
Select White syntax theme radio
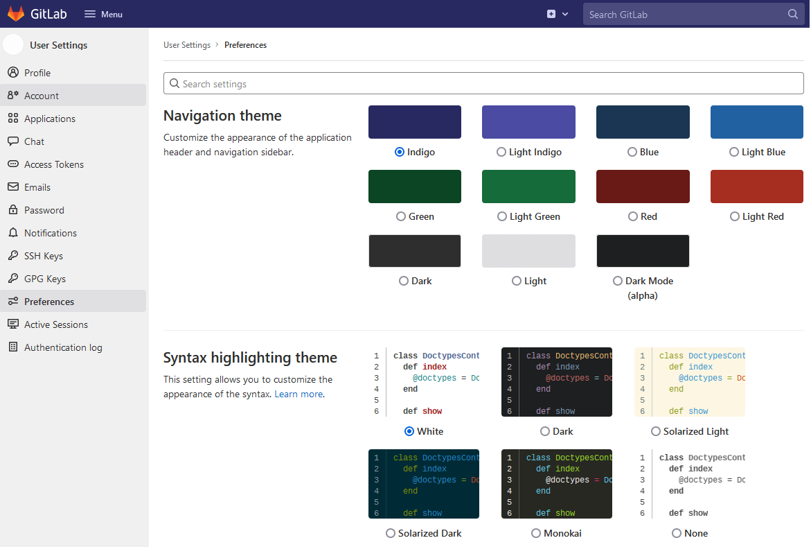(x=409, y=431)
